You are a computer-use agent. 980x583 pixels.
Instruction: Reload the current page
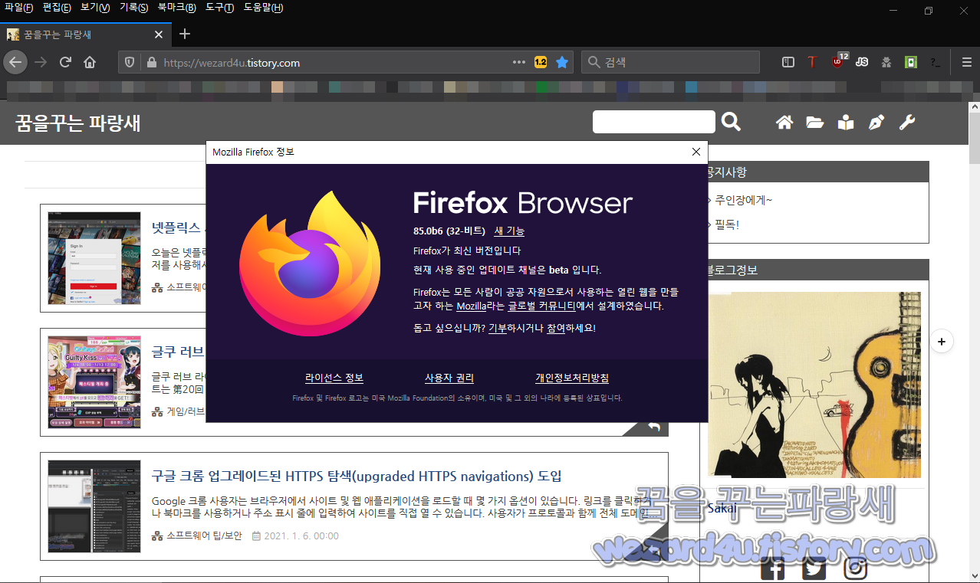click(66, 62)
